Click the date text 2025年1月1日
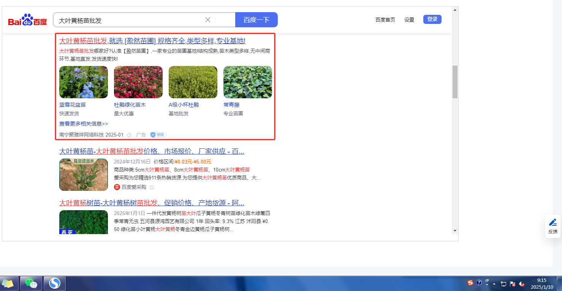The width and height of the screenshot is (562, 291). tap(130, 213)
